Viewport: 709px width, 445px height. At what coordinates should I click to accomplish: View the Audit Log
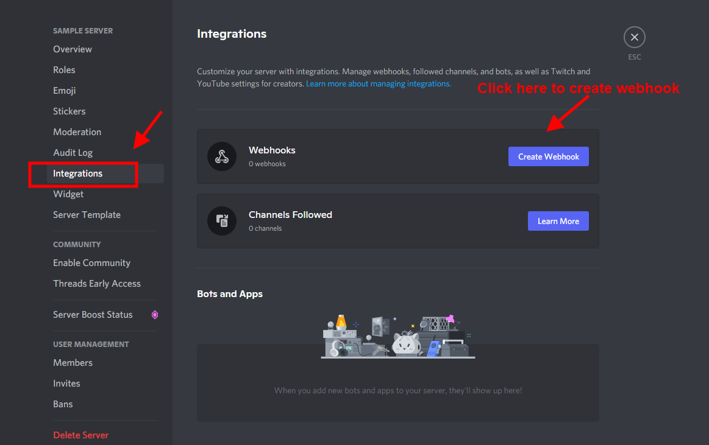(73, 153)
